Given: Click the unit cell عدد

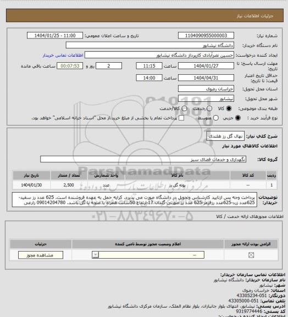Looking at the screenshot, I should 106,185.
